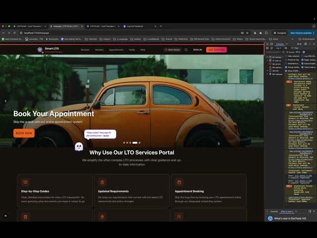Uncheck Group similar messages checkbox
This screenshot has height=238, width=317.
click(286, 67)
